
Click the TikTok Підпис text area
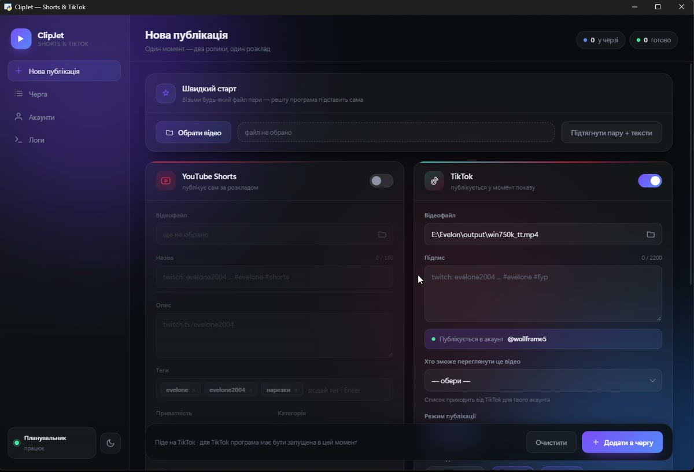click(543, 294)
